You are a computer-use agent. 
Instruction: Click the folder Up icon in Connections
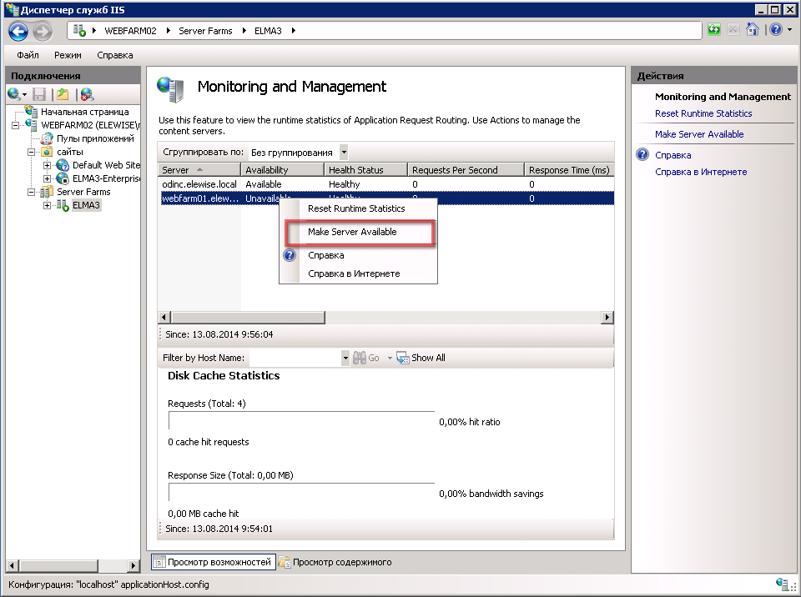pos(63,94)
